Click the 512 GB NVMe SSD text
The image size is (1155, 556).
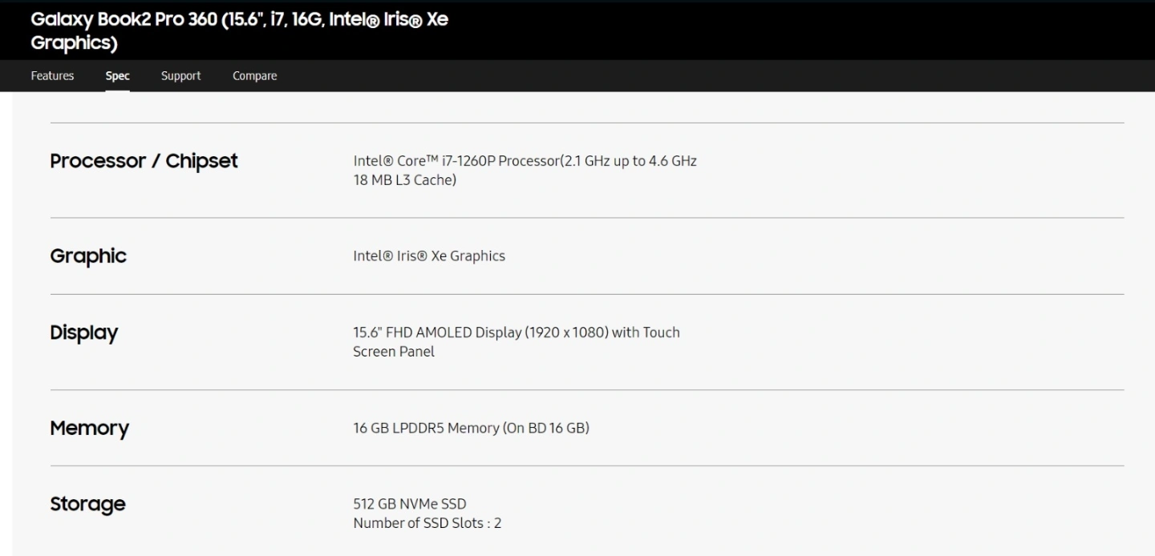(410, 504)
